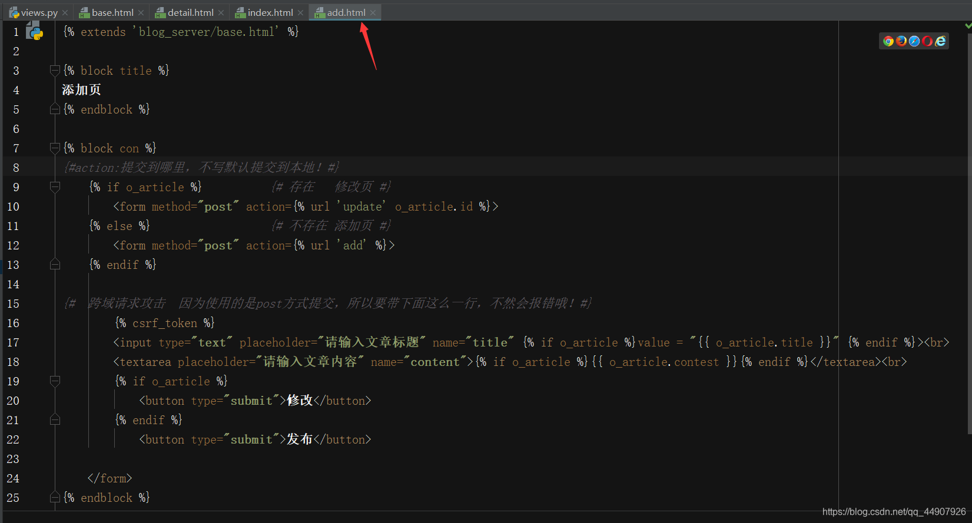Toggle fold marker at endif line 13
Image resolution: width=972 pixels, height=523 pixels.
pos(55,265)
